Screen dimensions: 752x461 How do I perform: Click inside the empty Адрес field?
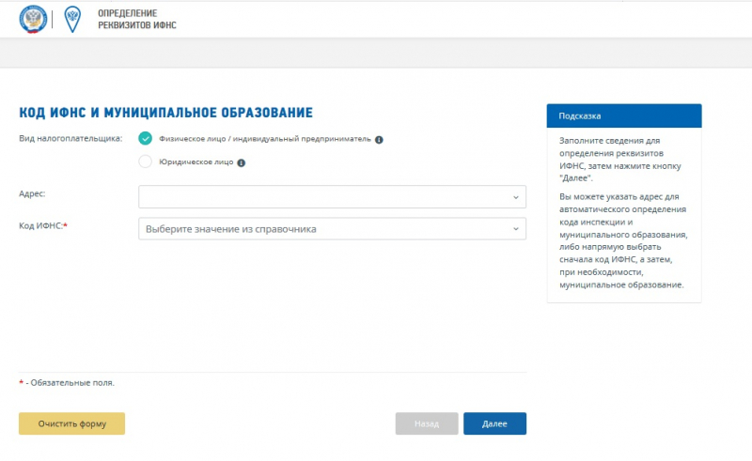(x=320, y=197)
